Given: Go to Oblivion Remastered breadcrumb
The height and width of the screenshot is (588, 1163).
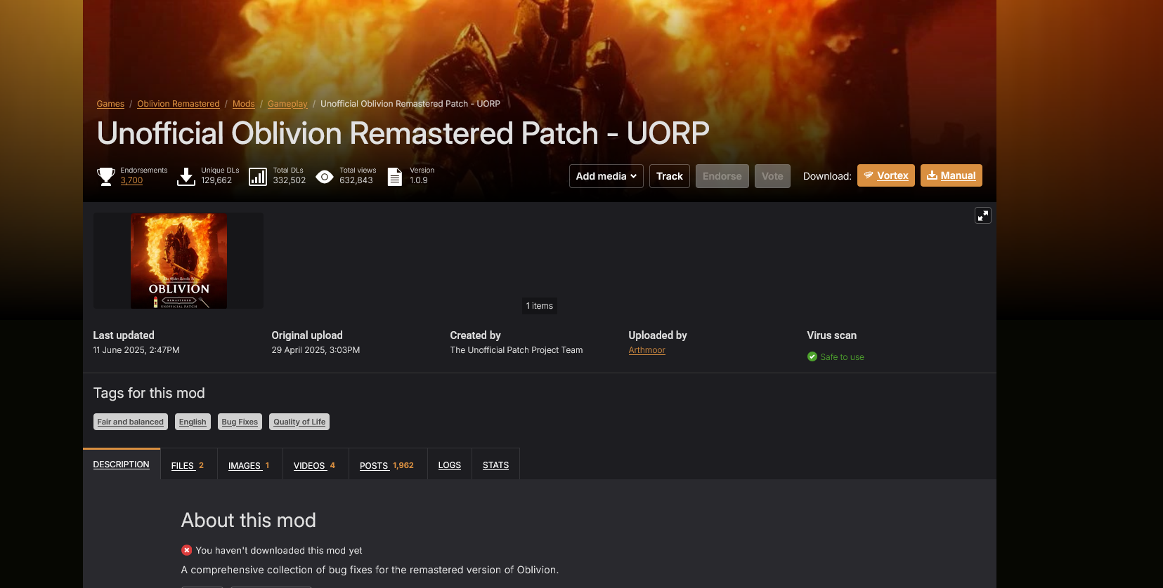Looking at the screenshot, I should (178, 104).
